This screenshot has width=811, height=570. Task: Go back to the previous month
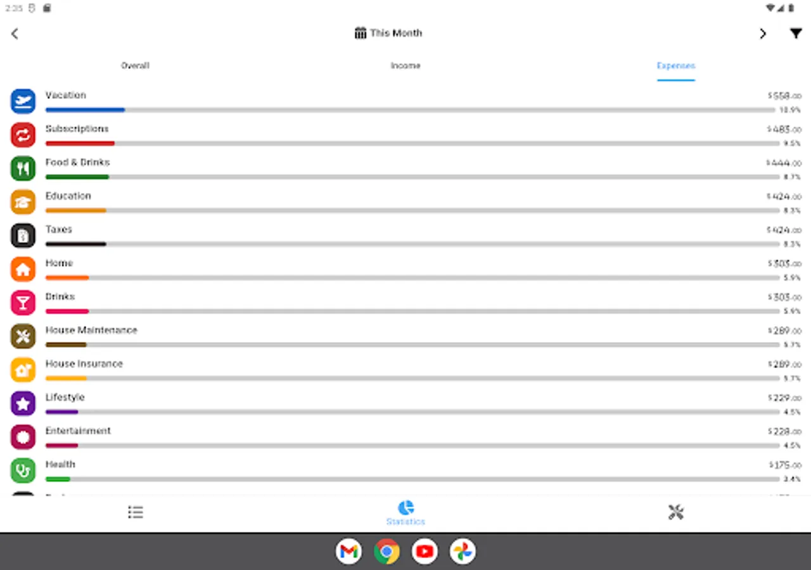15,34
